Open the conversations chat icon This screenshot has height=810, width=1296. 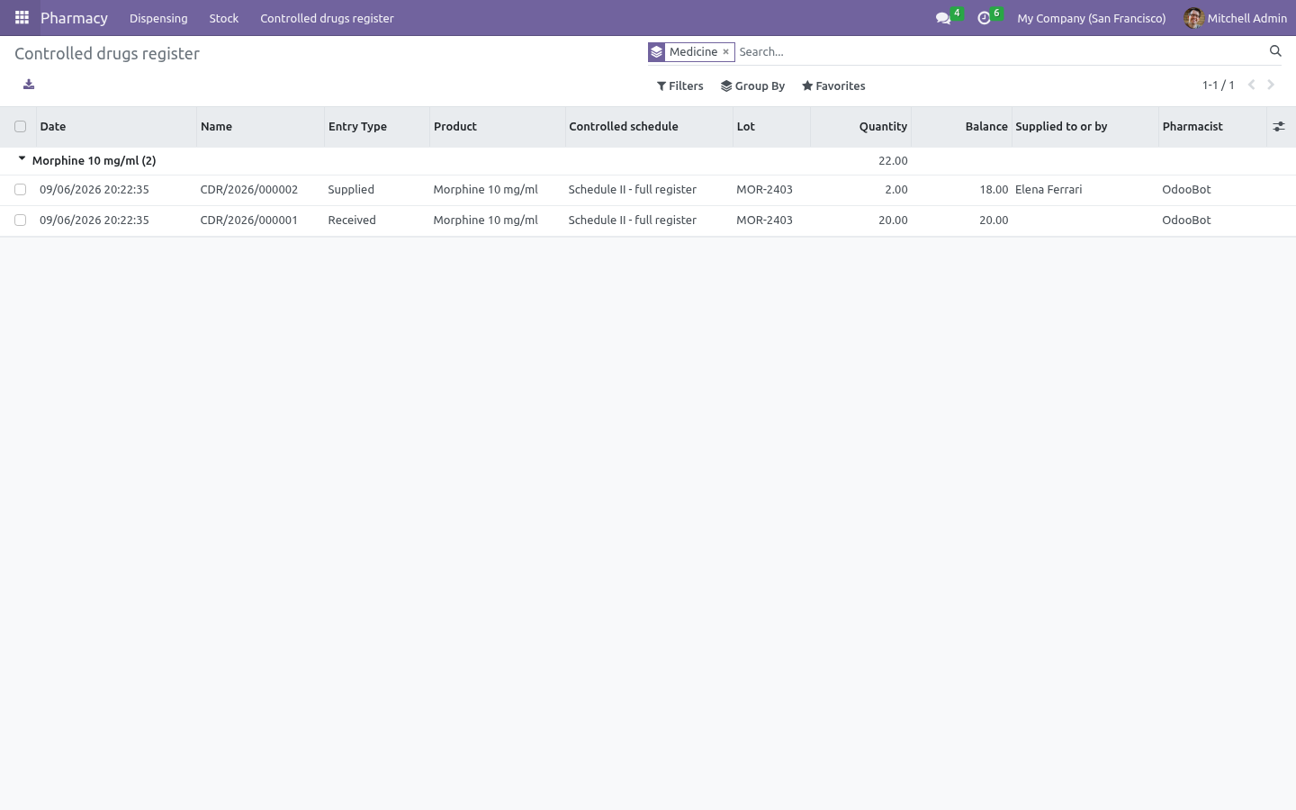pos(943,18)
